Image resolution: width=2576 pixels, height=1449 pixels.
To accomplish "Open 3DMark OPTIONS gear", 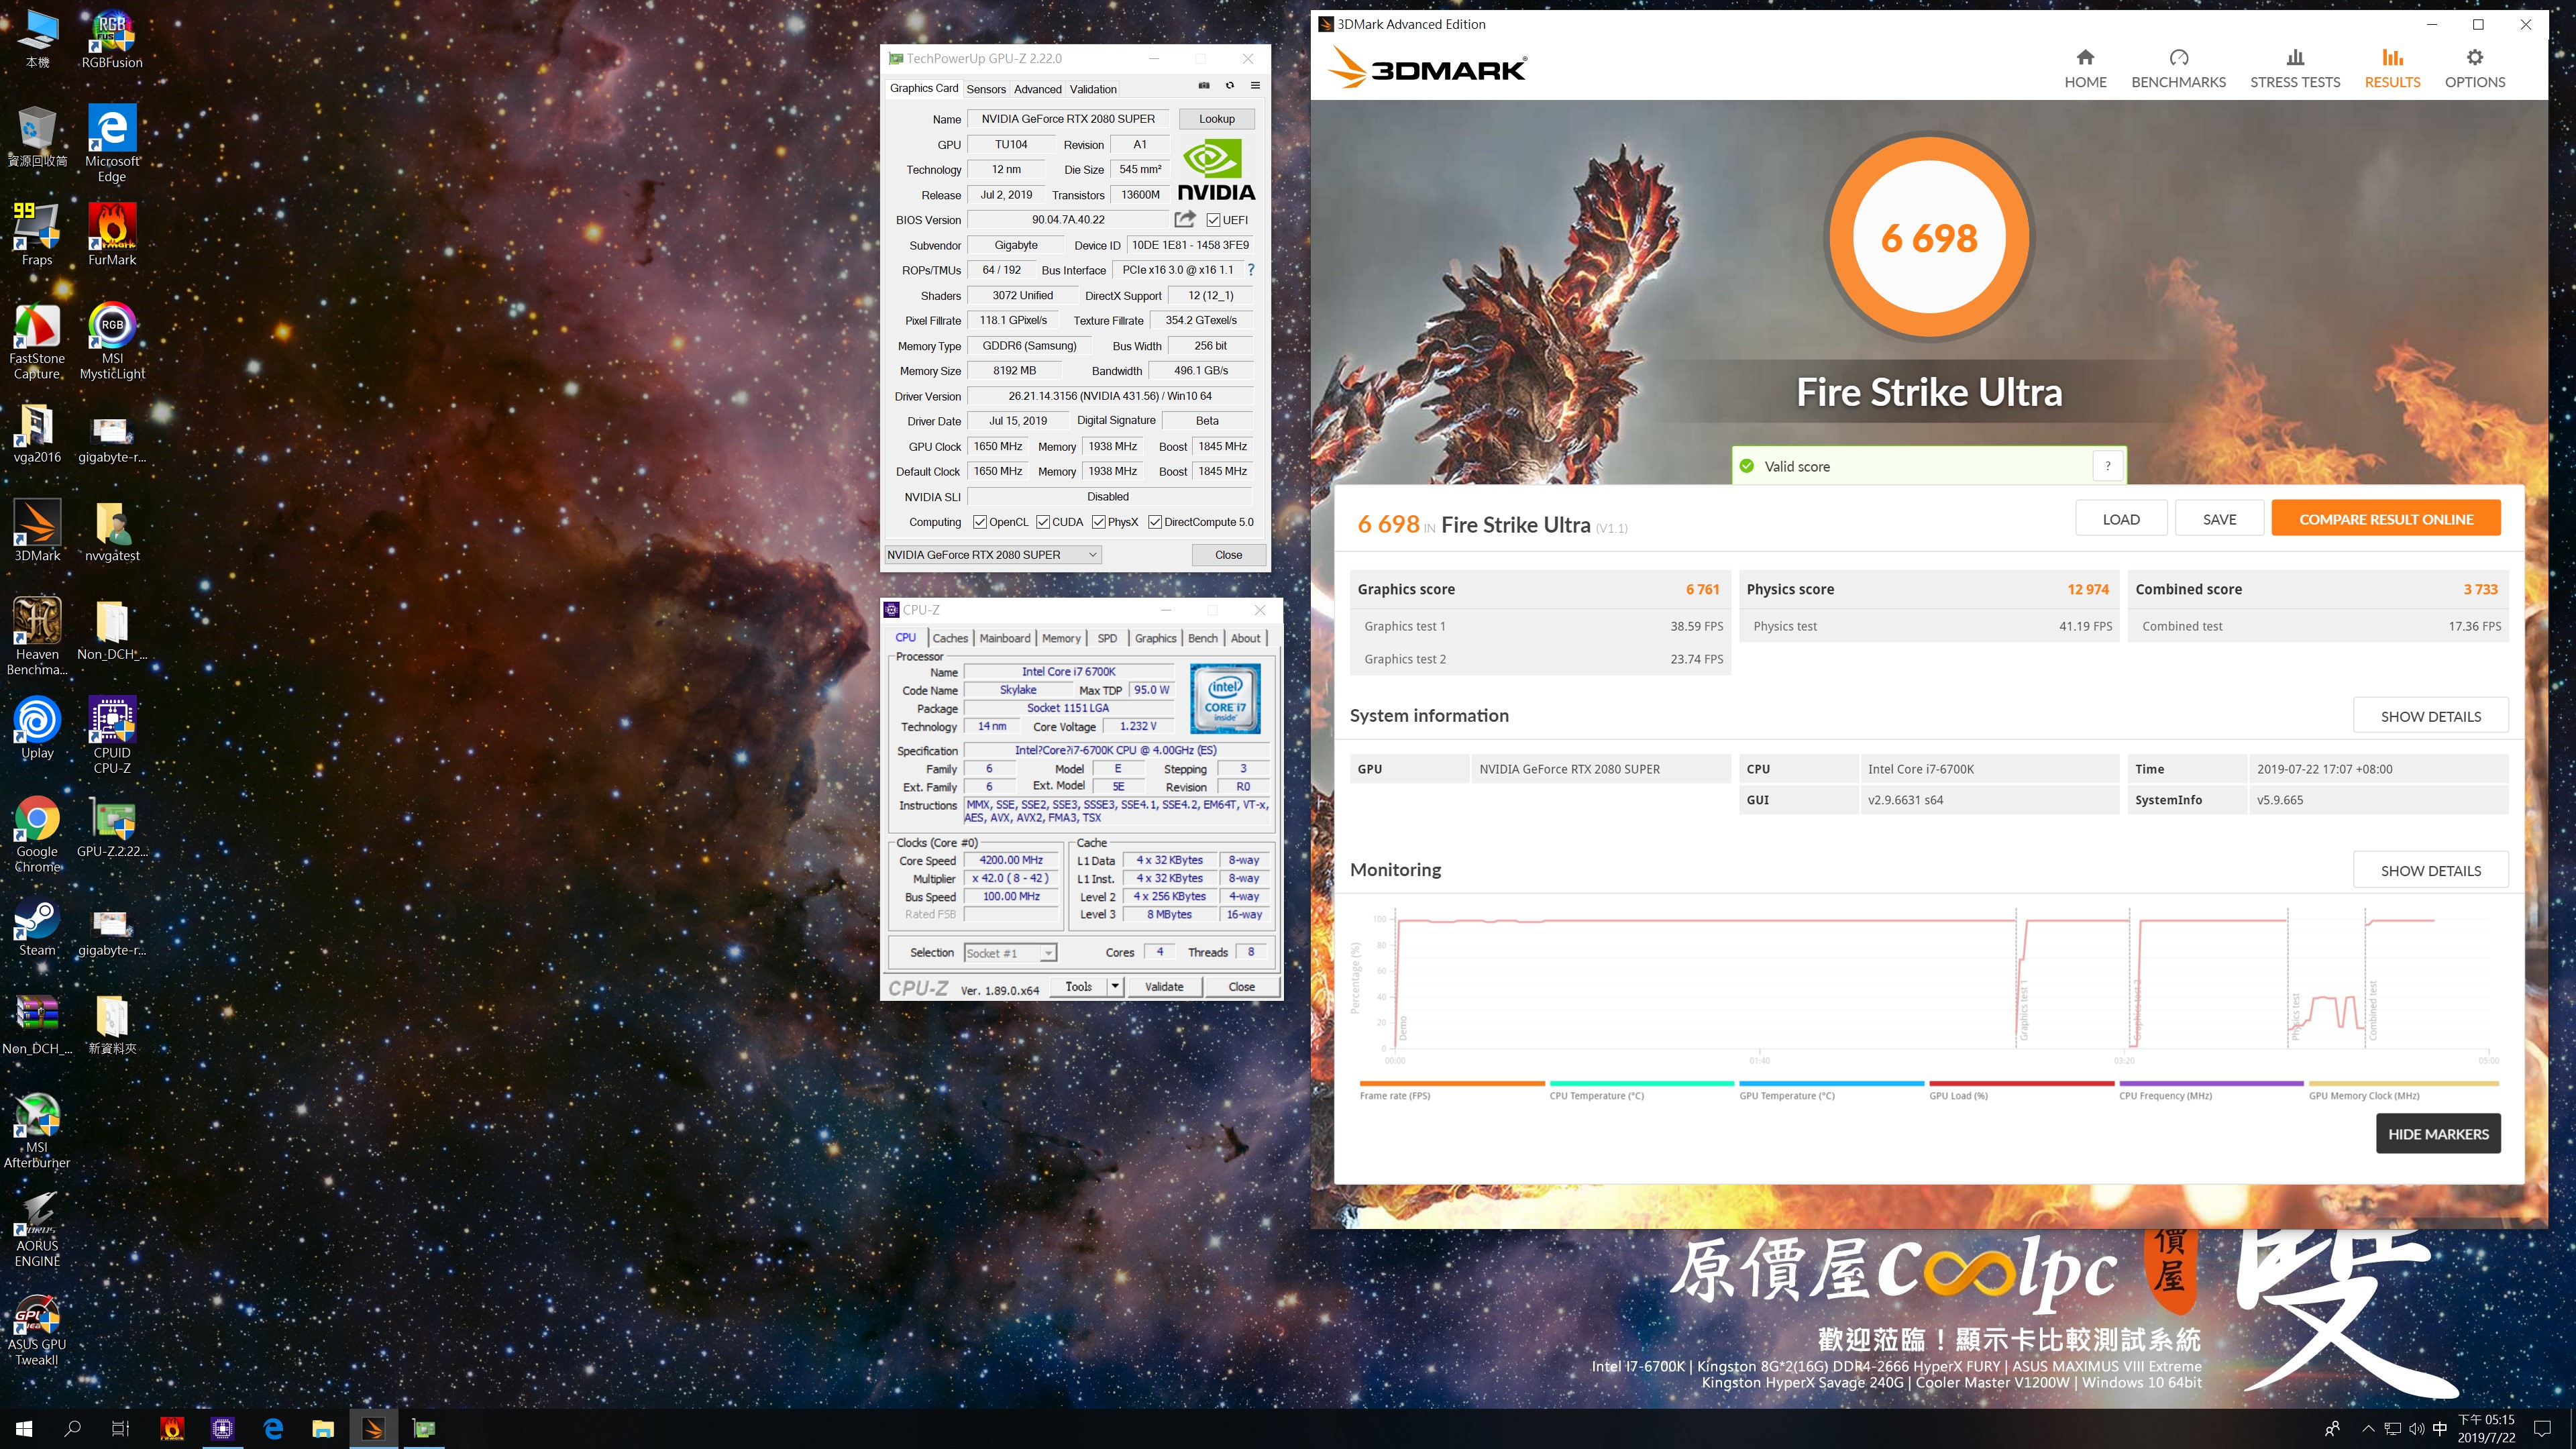I will click(x=2475, y=68).
